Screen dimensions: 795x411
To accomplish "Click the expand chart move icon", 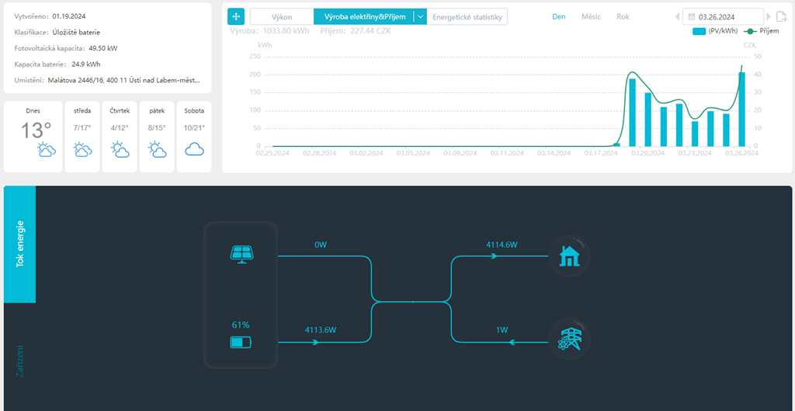I will 236,16.
